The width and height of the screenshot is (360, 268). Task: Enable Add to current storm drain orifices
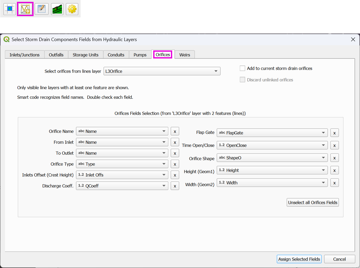[x=242, y=68]
